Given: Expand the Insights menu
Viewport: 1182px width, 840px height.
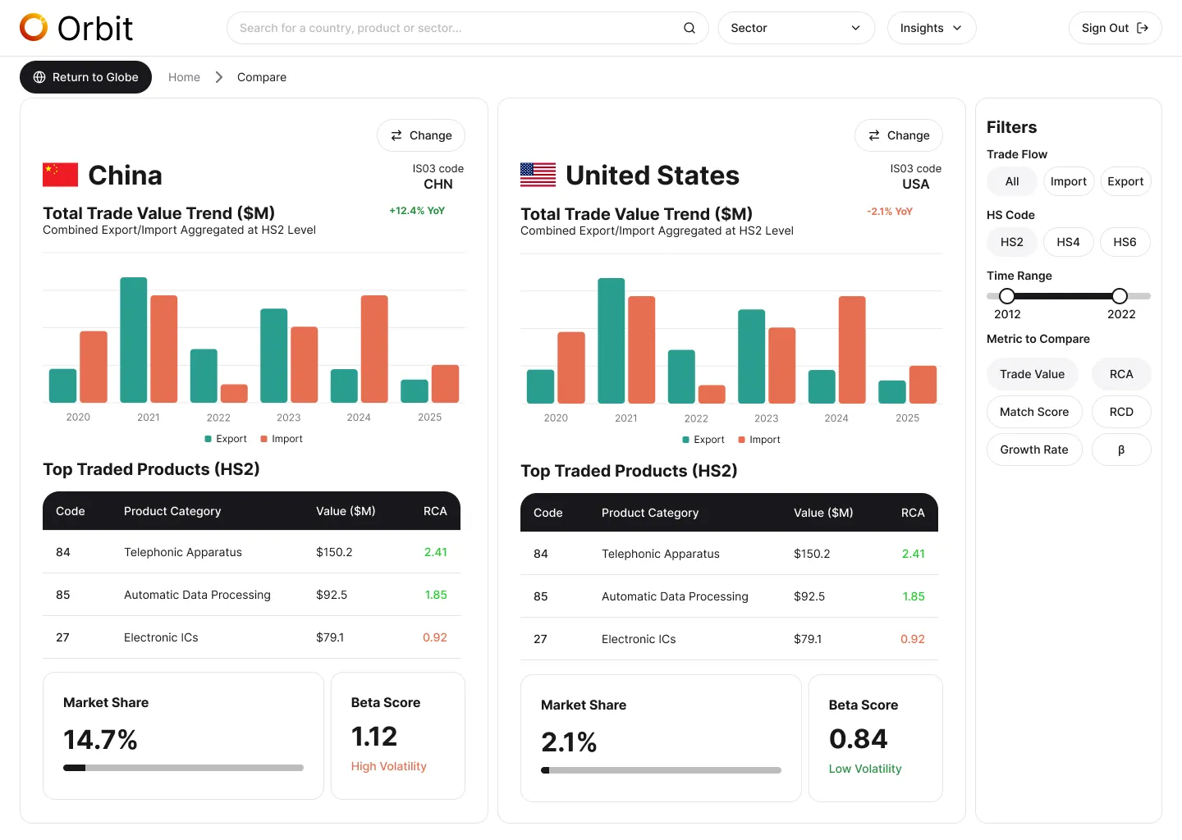Looking at the screenshot, I should (932, 28).
